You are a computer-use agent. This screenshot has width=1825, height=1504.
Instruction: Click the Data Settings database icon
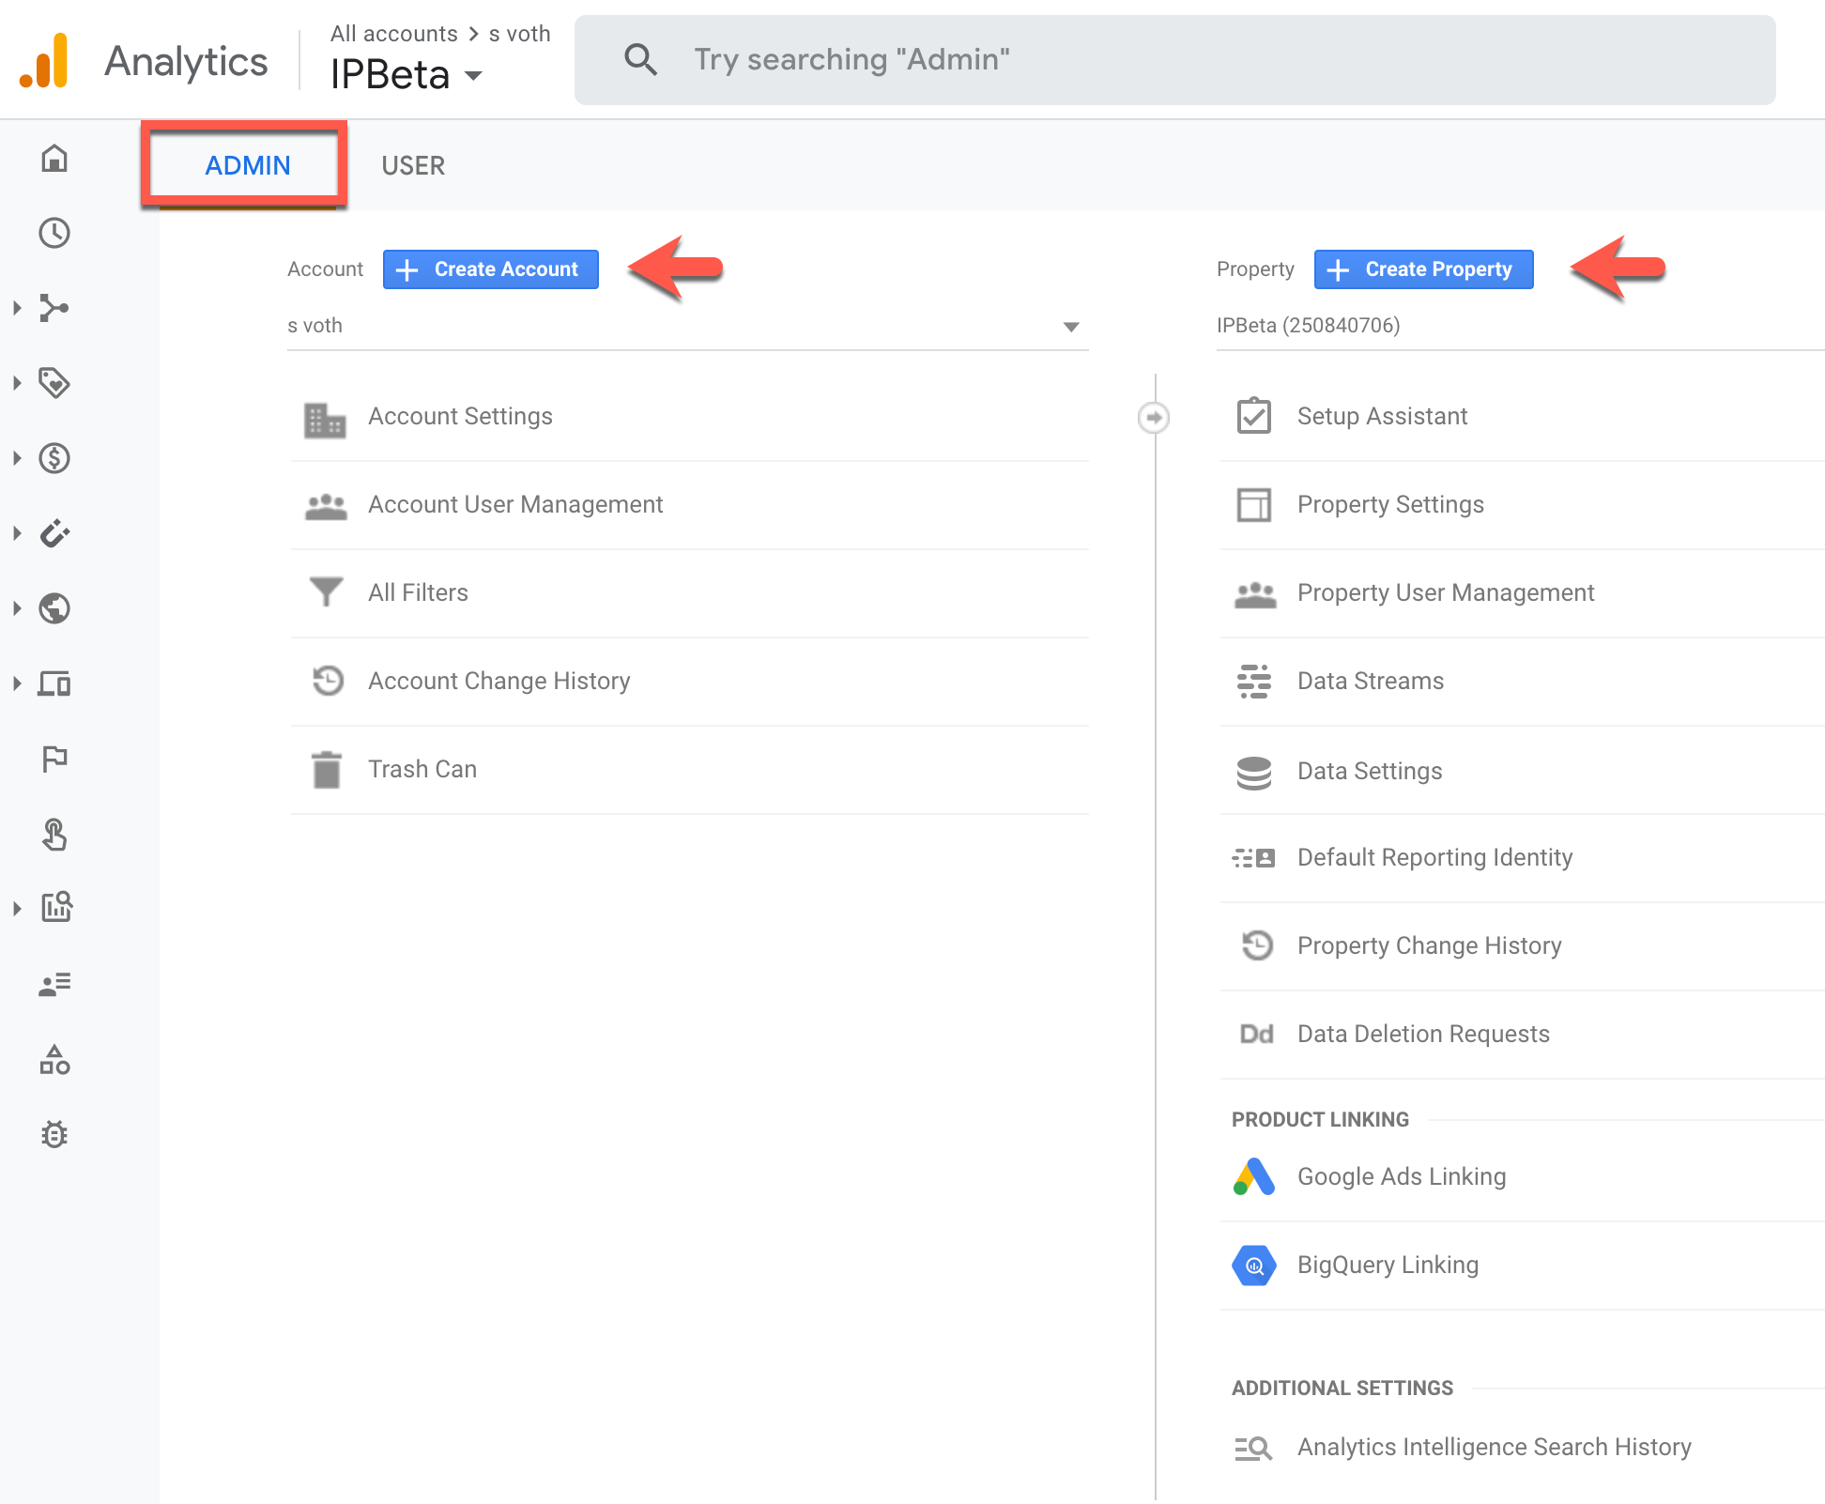[1254, 773]
